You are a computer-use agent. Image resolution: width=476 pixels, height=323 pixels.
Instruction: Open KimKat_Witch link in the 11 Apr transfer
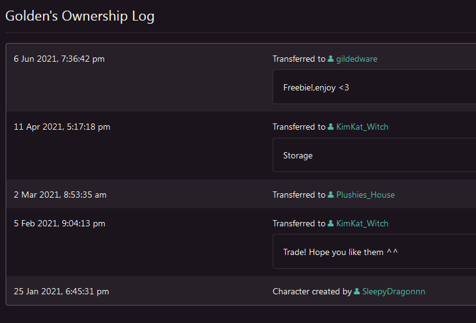click(362, 127)
